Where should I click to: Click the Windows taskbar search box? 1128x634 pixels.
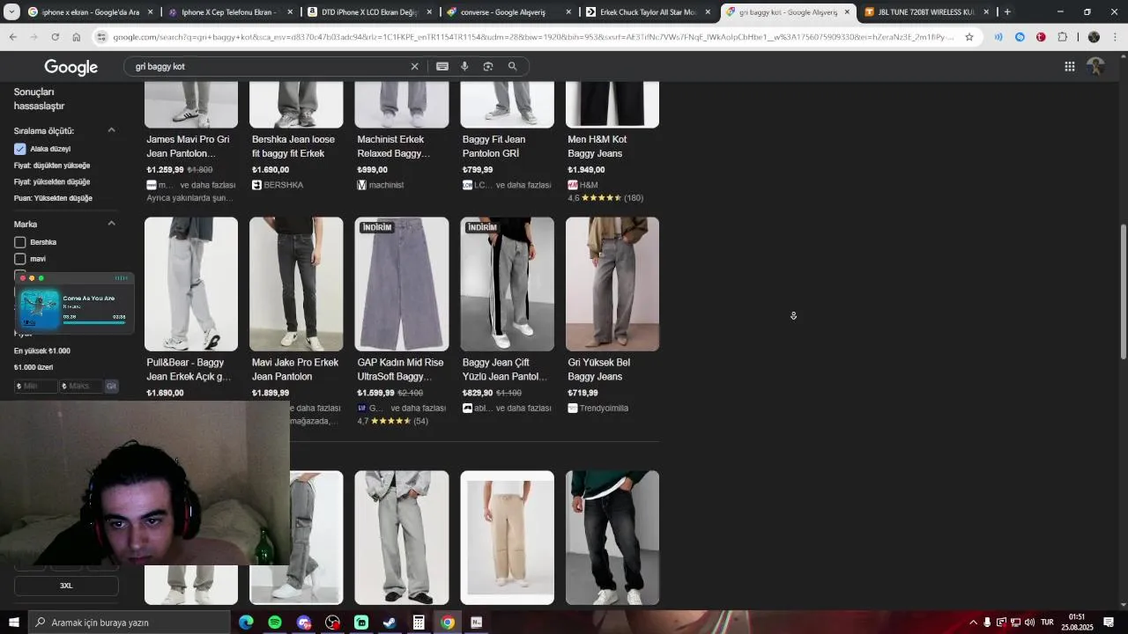(x=129, y=623)
